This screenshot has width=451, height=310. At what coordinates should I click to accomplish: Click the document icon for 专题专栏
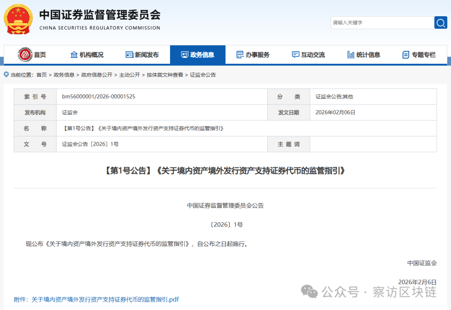405,55
